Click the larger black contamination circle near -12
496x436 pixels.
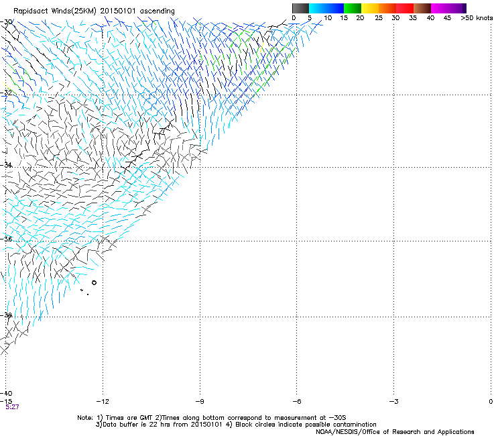point(94,283)
